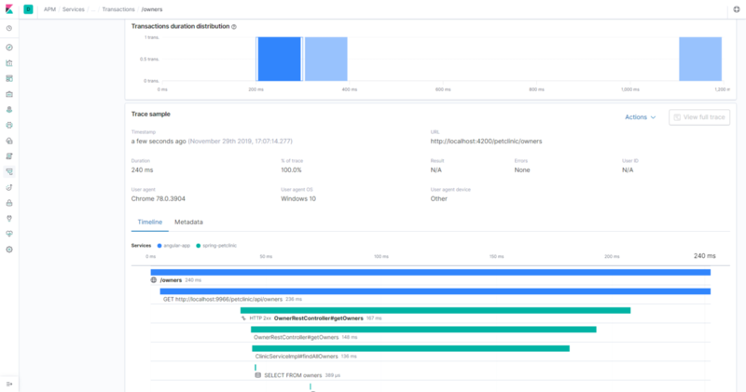Open the Actions dropdown
The image size is (746, 392).
coord(640,117)
